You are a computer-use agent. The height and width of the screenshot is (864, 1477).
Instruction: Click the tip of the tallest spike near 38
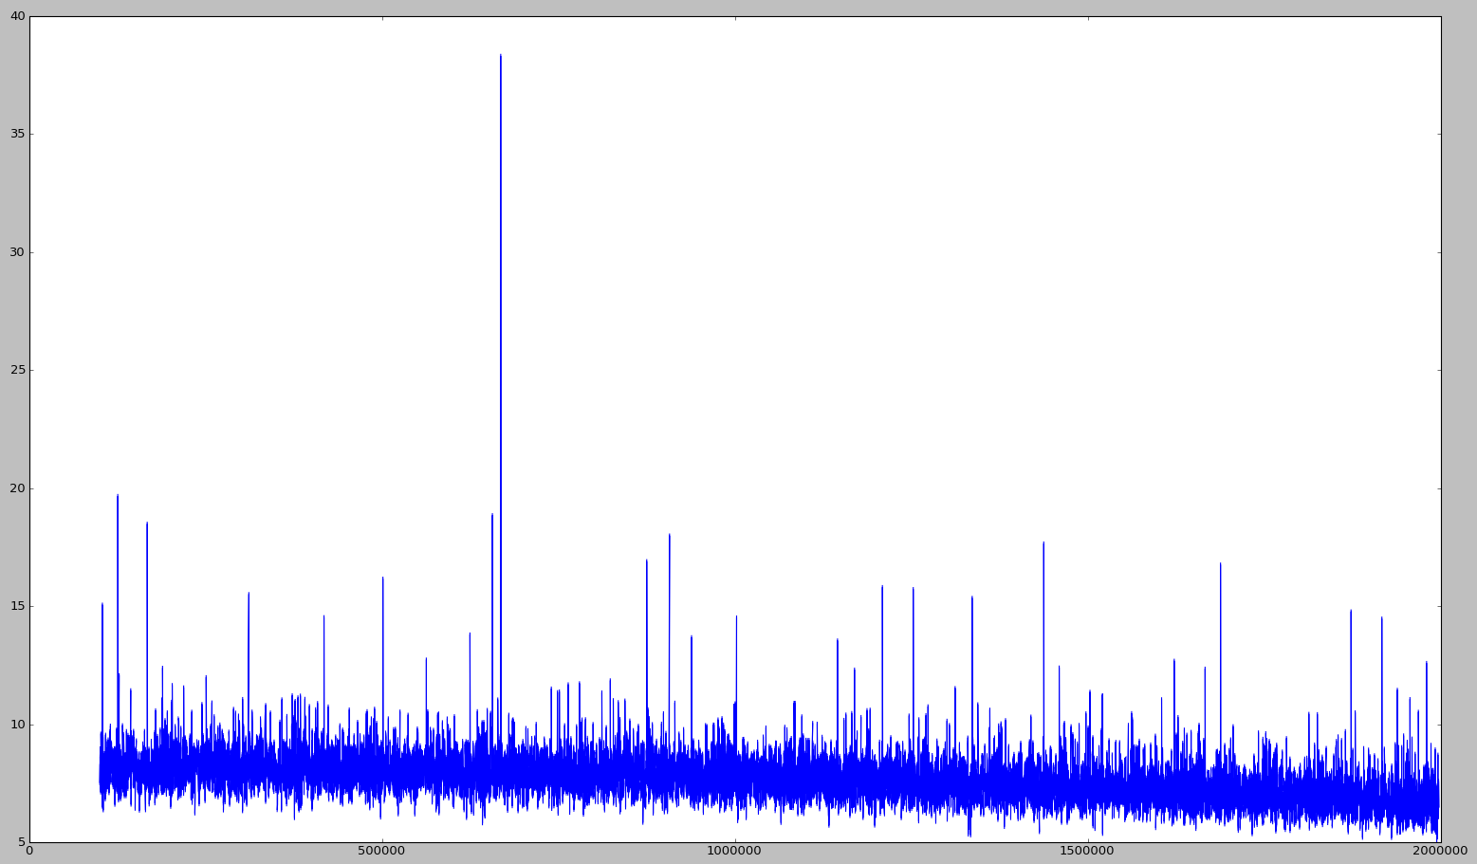pyautogui.click(x=501, y=55)
